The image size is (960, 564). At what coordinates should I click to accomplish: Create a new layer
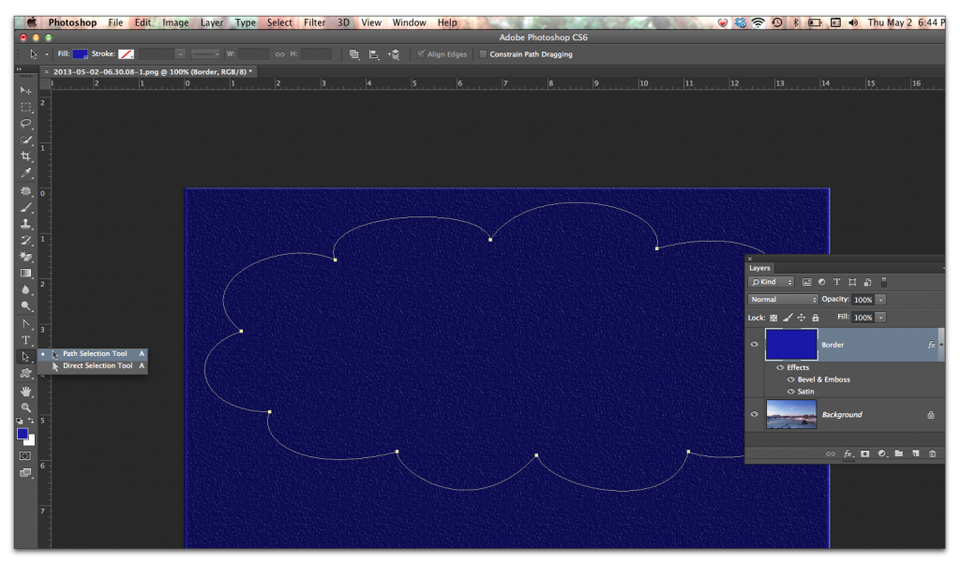point(915,453)
